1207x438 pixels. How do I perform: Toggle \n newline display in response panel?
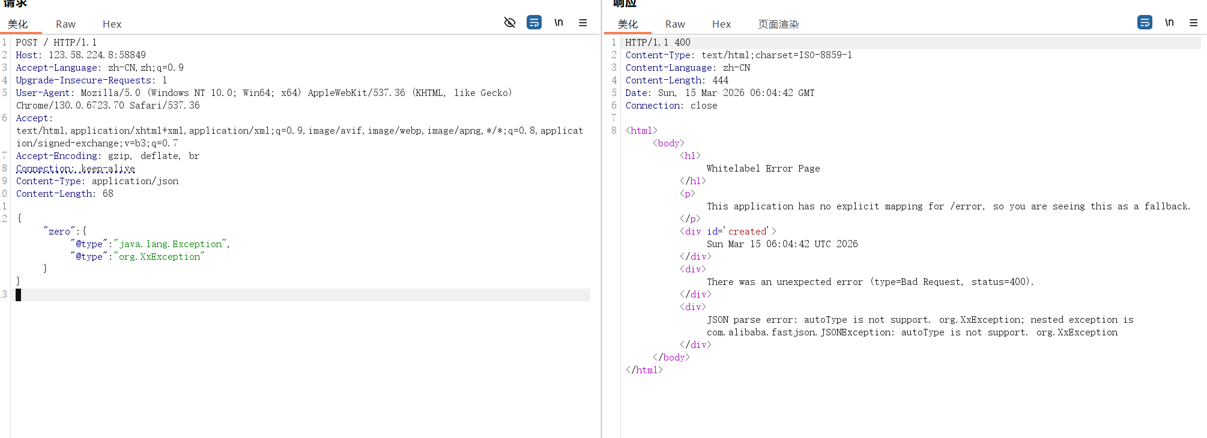click(x=1169, y=23)
